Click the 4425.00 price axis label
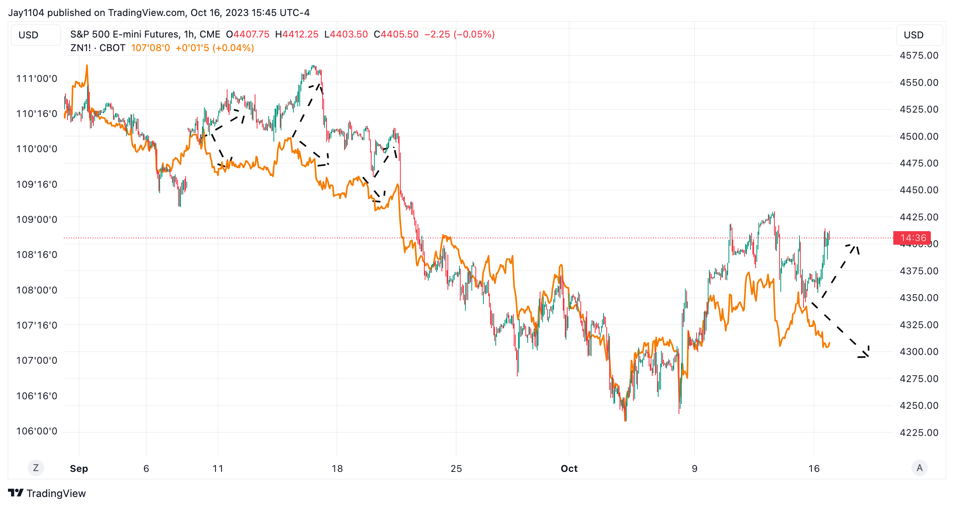Viewport: 954px width, 507px height. click(x=919, y=217)
